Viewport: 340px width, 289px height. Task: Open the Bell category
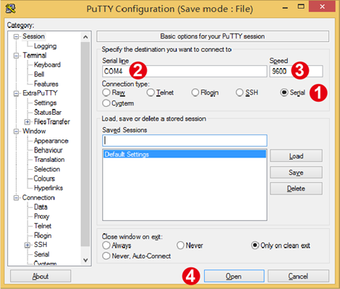pyautogui.click(x=39, y=74)
